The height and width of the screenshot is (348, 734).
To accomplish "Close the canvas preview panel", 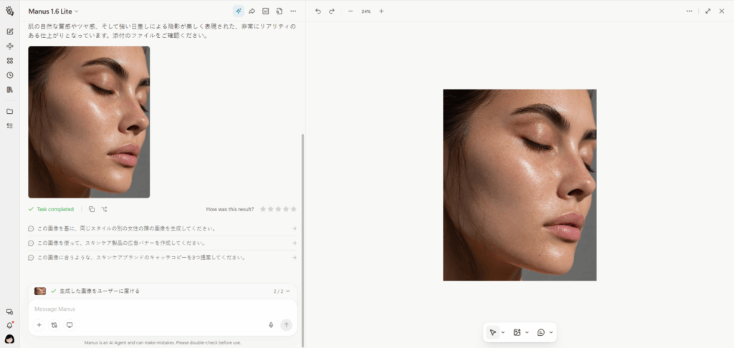I will 721,11.
